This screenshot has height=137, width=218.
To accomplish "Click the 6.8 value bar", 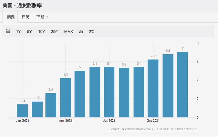I will pos(168,86).
